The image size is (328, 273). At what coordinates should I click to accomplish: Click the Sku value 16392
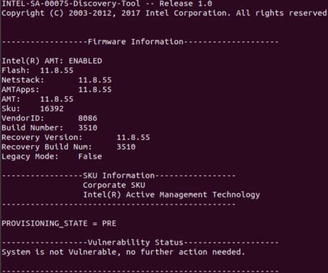click(52, 109)
